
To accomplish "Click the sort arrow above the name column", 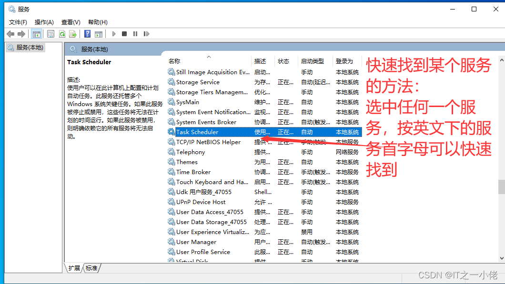I will click(x=209, y=57).
